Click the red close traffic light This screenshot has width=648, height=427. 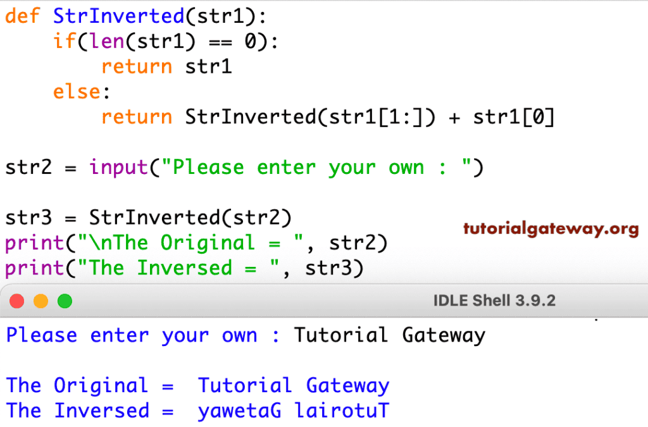click(17, 301)
